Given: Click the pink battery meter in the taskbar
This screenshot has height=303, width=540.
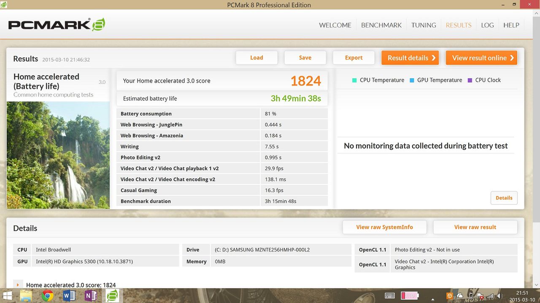Looking at the screenshot, I should [x=409, y=296].
